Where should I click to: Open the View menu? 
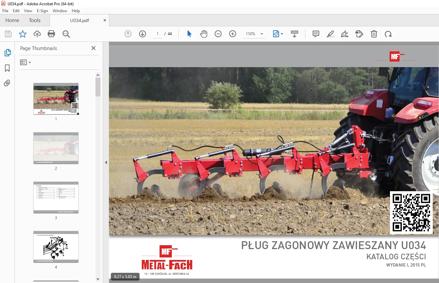[28, 11]
